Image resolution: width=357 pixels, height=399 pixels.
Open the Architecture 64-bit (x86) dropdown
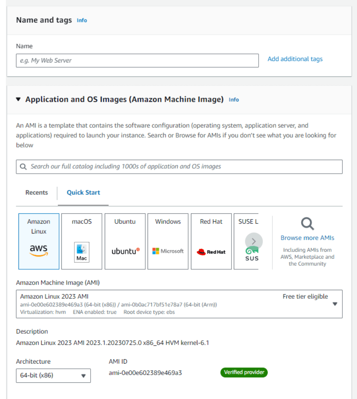53,375
